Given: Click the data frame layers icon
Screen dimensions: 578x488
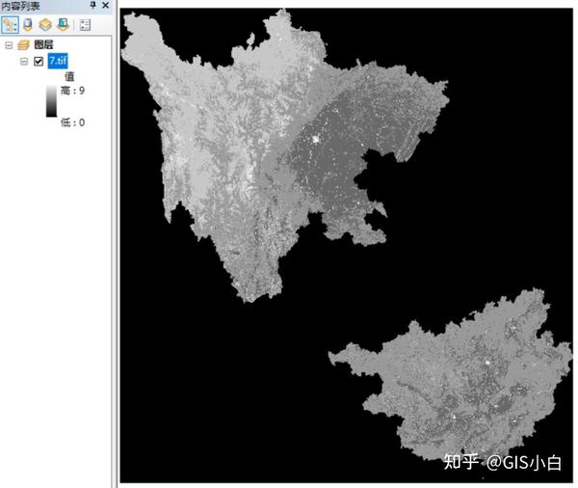Looking at the screenshot, I should (23, 45).
